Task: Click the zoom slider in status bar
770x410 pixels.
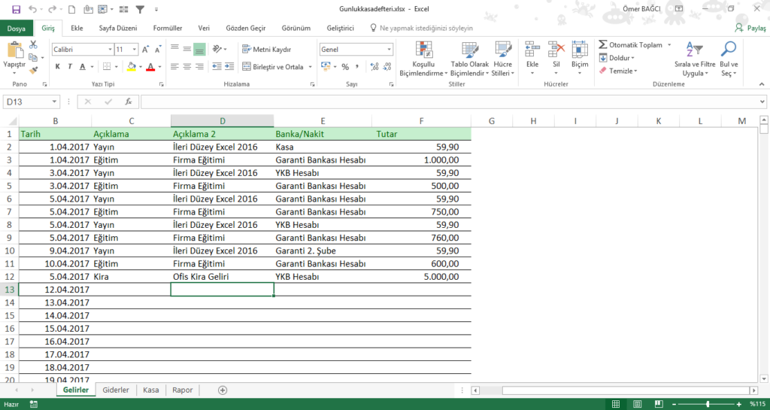Action: pyautogui.click(x=708, y=405)
